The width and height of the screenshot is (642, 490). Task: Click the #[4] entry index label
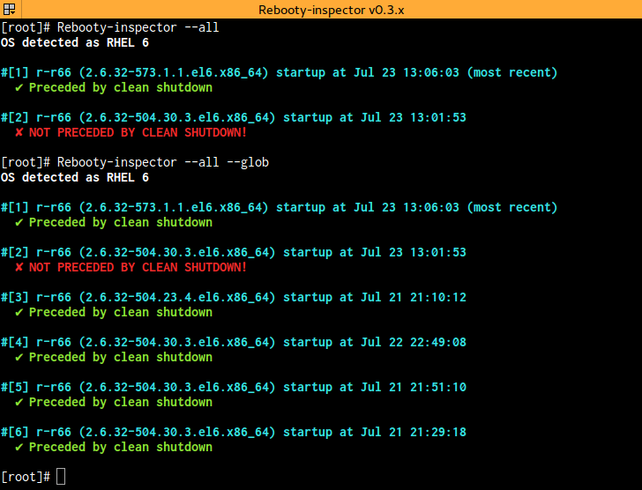point(15,343)
